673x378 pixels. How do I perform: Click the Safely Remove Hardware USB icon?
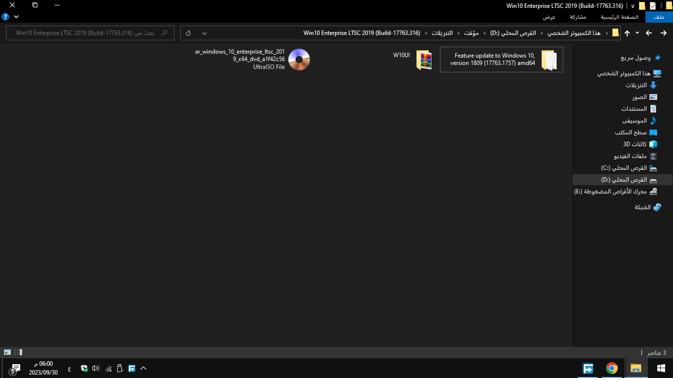120,368
